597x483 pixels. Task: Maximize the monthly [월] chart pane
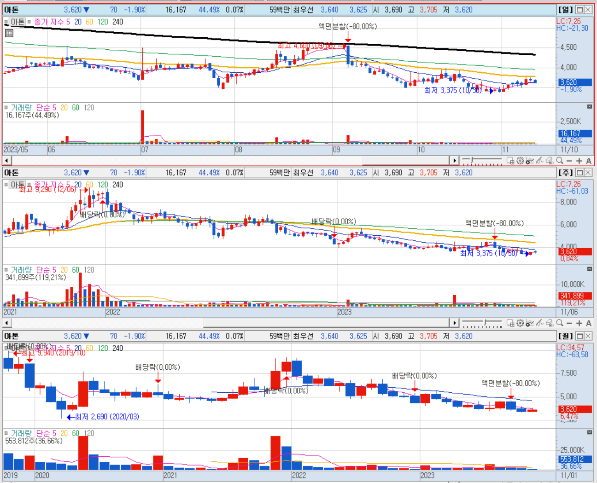tap(579, 336)
